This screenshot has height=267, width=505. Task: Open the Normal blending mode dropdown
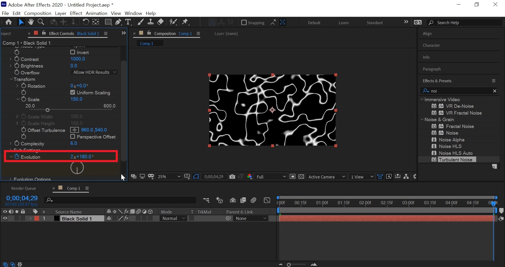[173, 218]
